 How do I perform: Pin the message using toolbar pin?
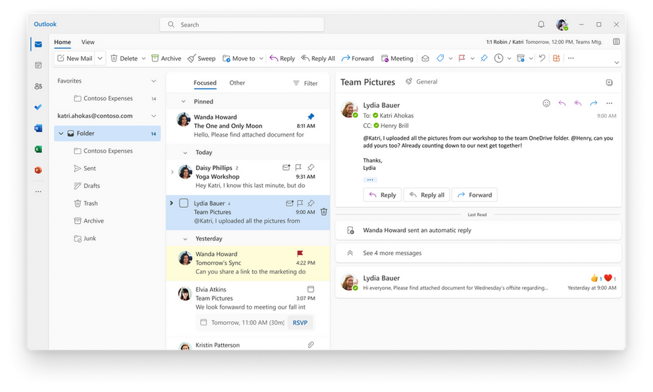click(484, 58)
